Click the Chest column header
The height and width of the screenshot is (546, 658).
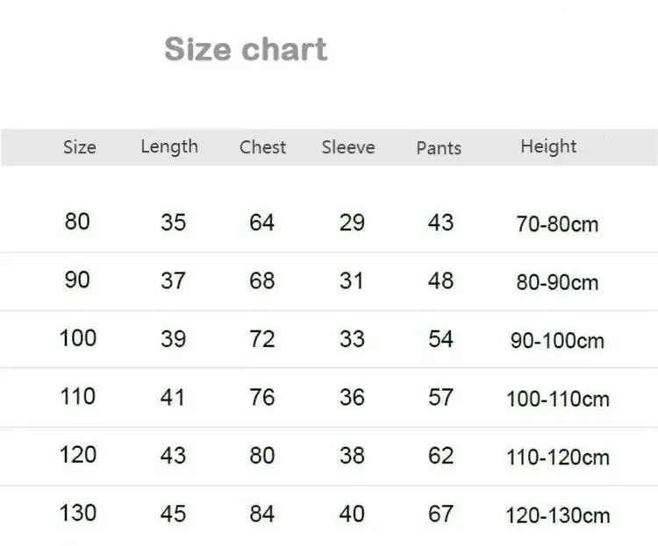[x=262, y=147]
